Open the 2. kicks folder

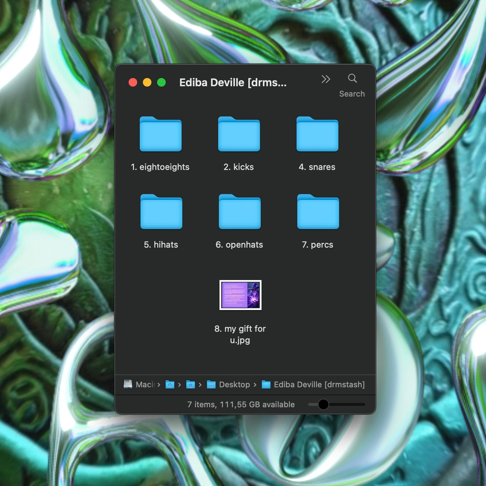239,134
